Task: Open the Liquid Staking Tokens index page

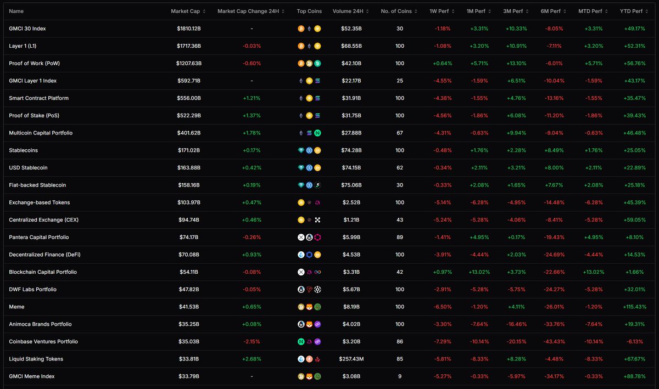Action: coord(36,359)
